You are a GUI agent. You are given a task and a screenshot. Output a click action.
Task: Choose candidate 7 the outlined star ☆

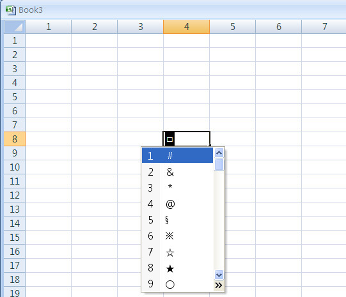177,252
